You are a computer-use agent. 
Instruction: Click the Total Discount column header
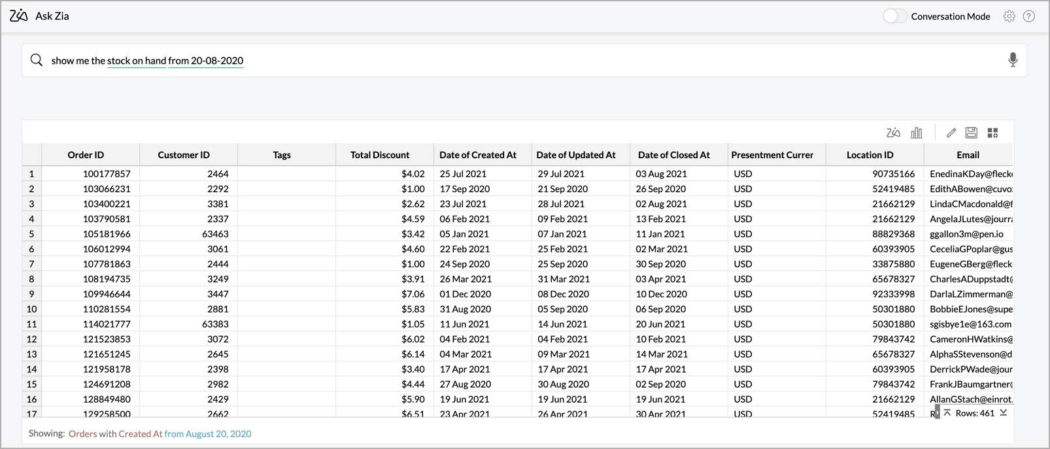coord(379,155)
